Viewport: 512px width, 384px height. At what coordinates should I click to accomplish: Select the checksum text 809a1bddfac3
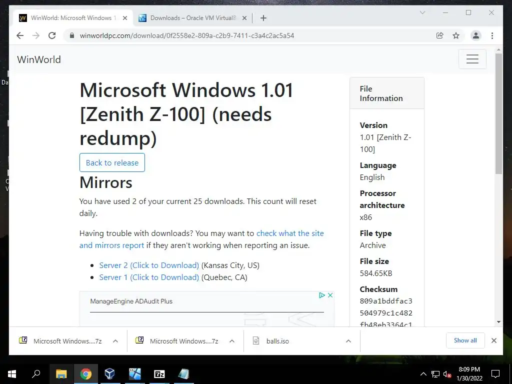point(386,301)
